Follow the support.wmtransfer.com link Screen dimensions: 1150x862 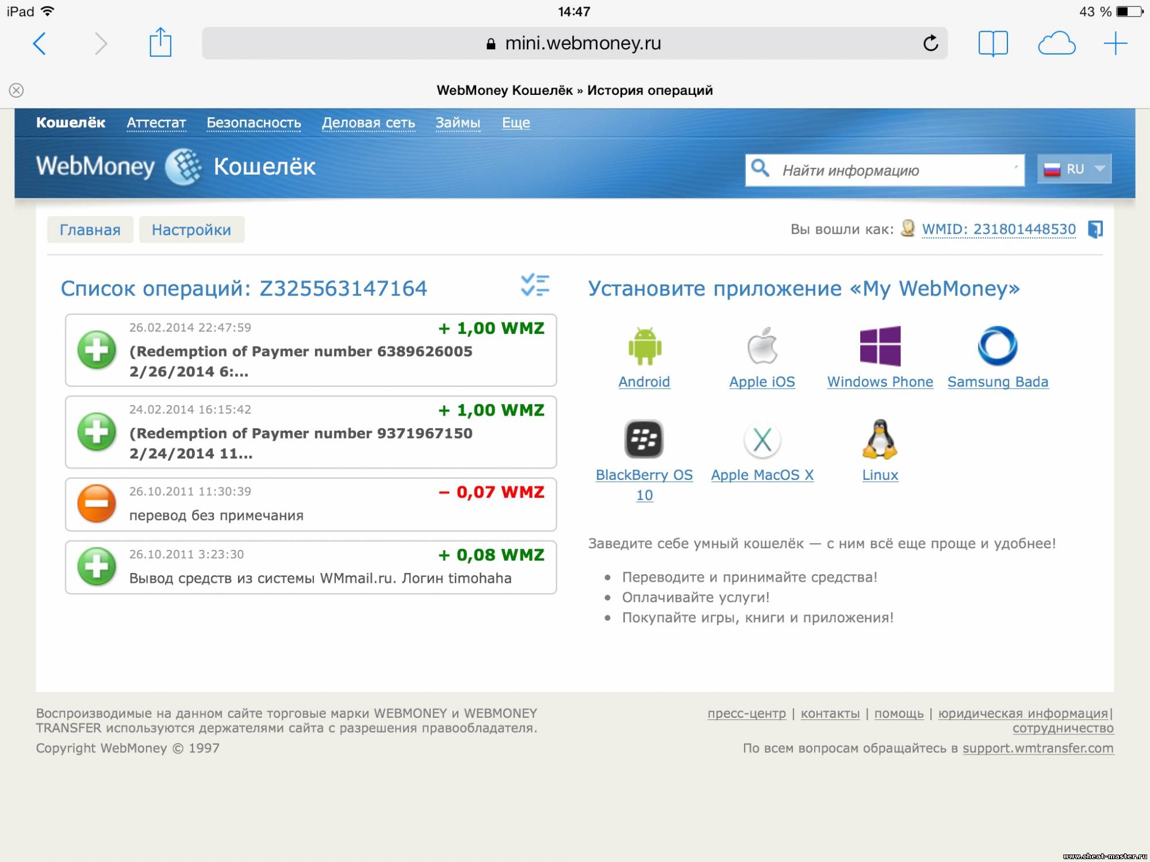point(1038,748)
